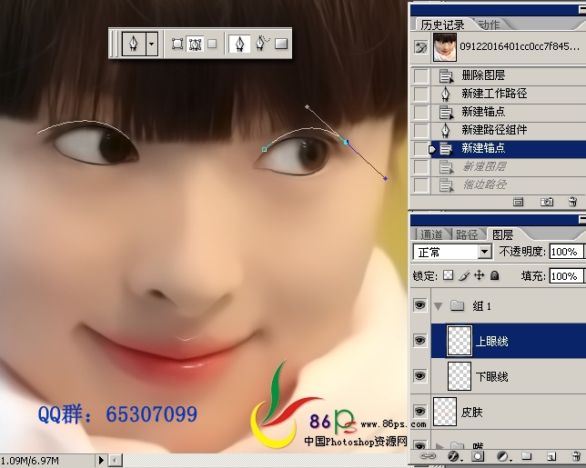The image size is (586, 468).
Task: Hide the 下眼线 layer
Action: click(x=419, y=375)
